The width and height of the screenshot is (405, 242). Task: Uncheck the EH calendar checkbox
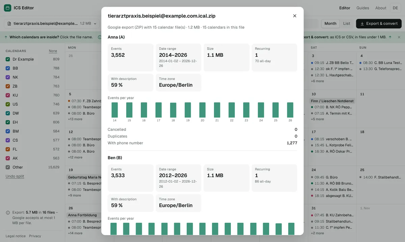coord(8,122)
